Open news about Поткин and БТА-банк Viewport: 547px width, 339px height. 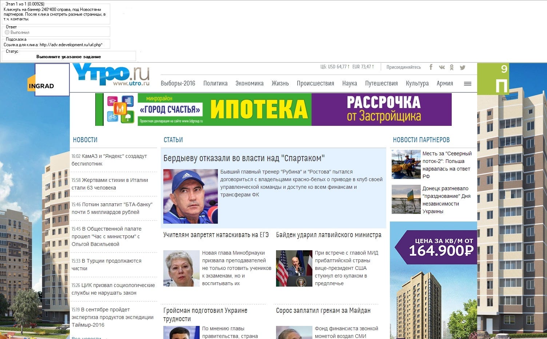point(112,208)
